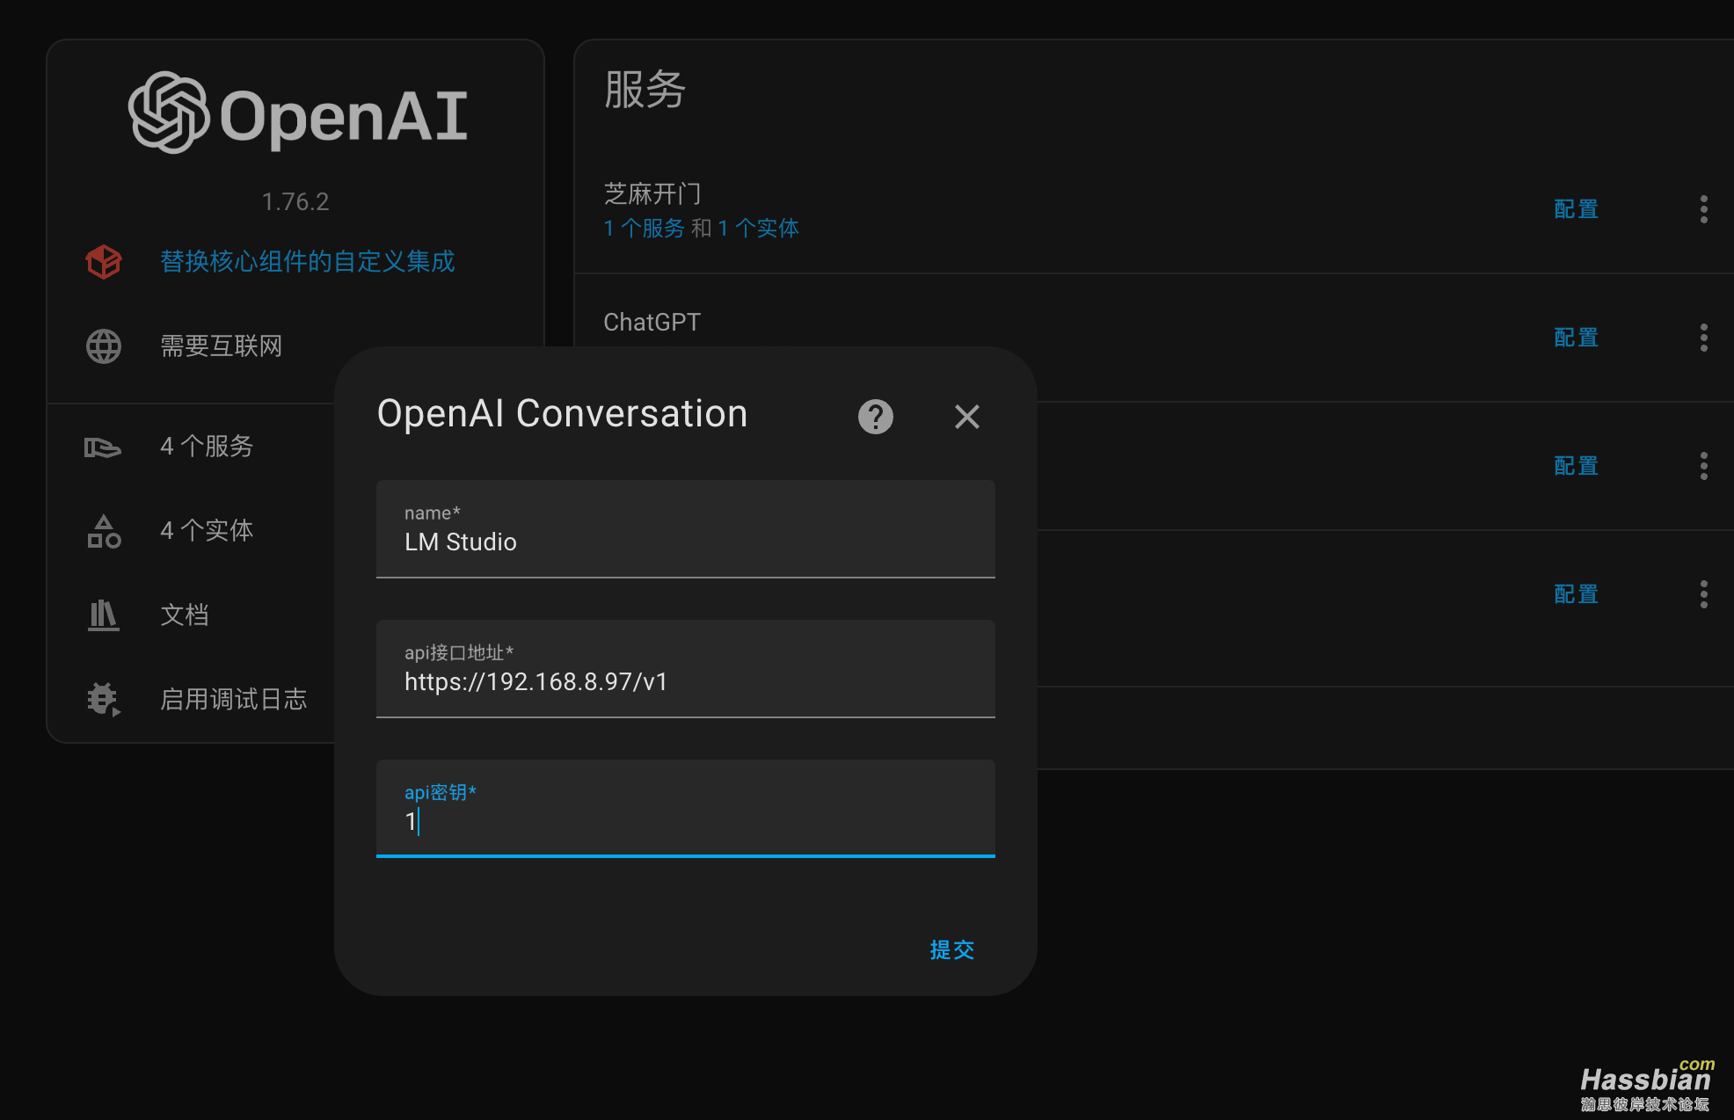Click the red custom integration cube icon
1734x1120 pixels.
104,262
